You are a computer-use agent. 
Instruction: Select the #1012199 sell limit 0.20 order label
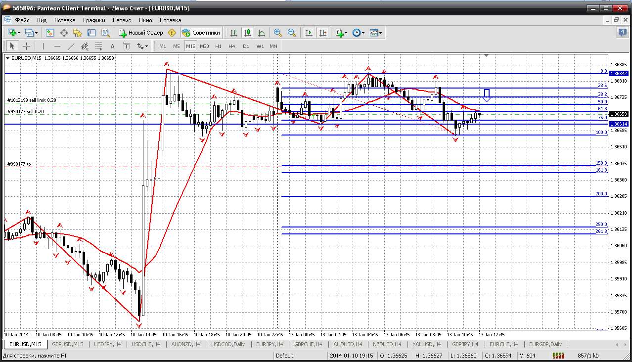pos(32,100)
